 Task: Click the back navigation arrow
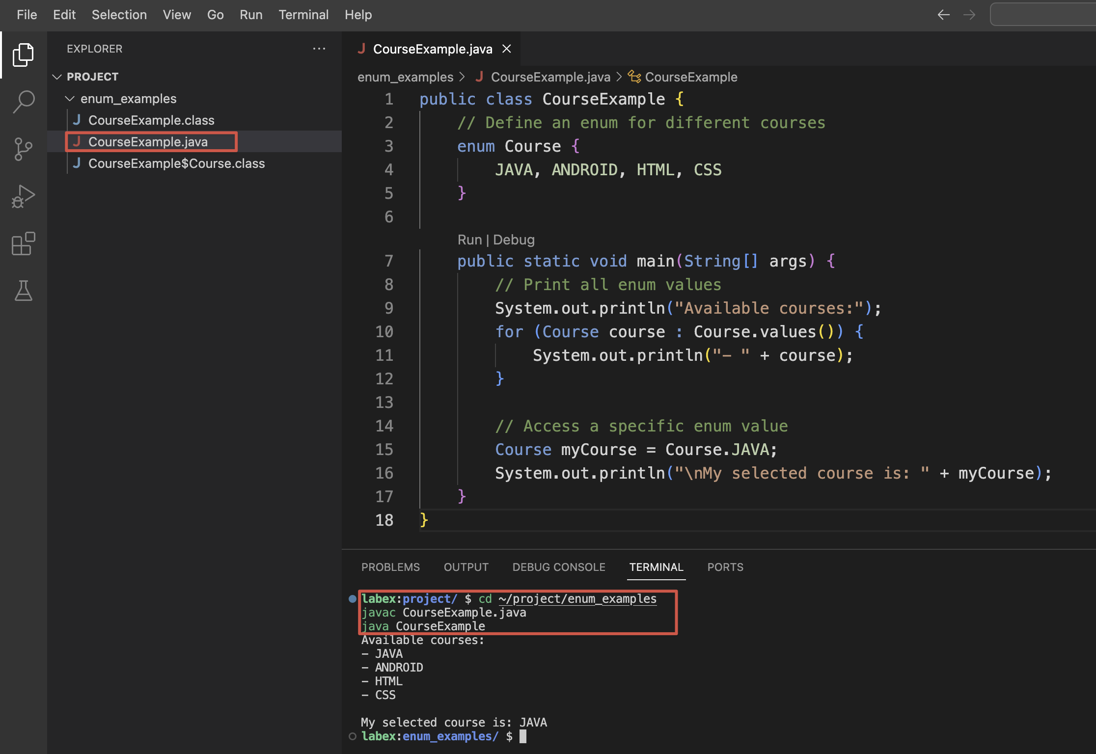coord(943,15)
